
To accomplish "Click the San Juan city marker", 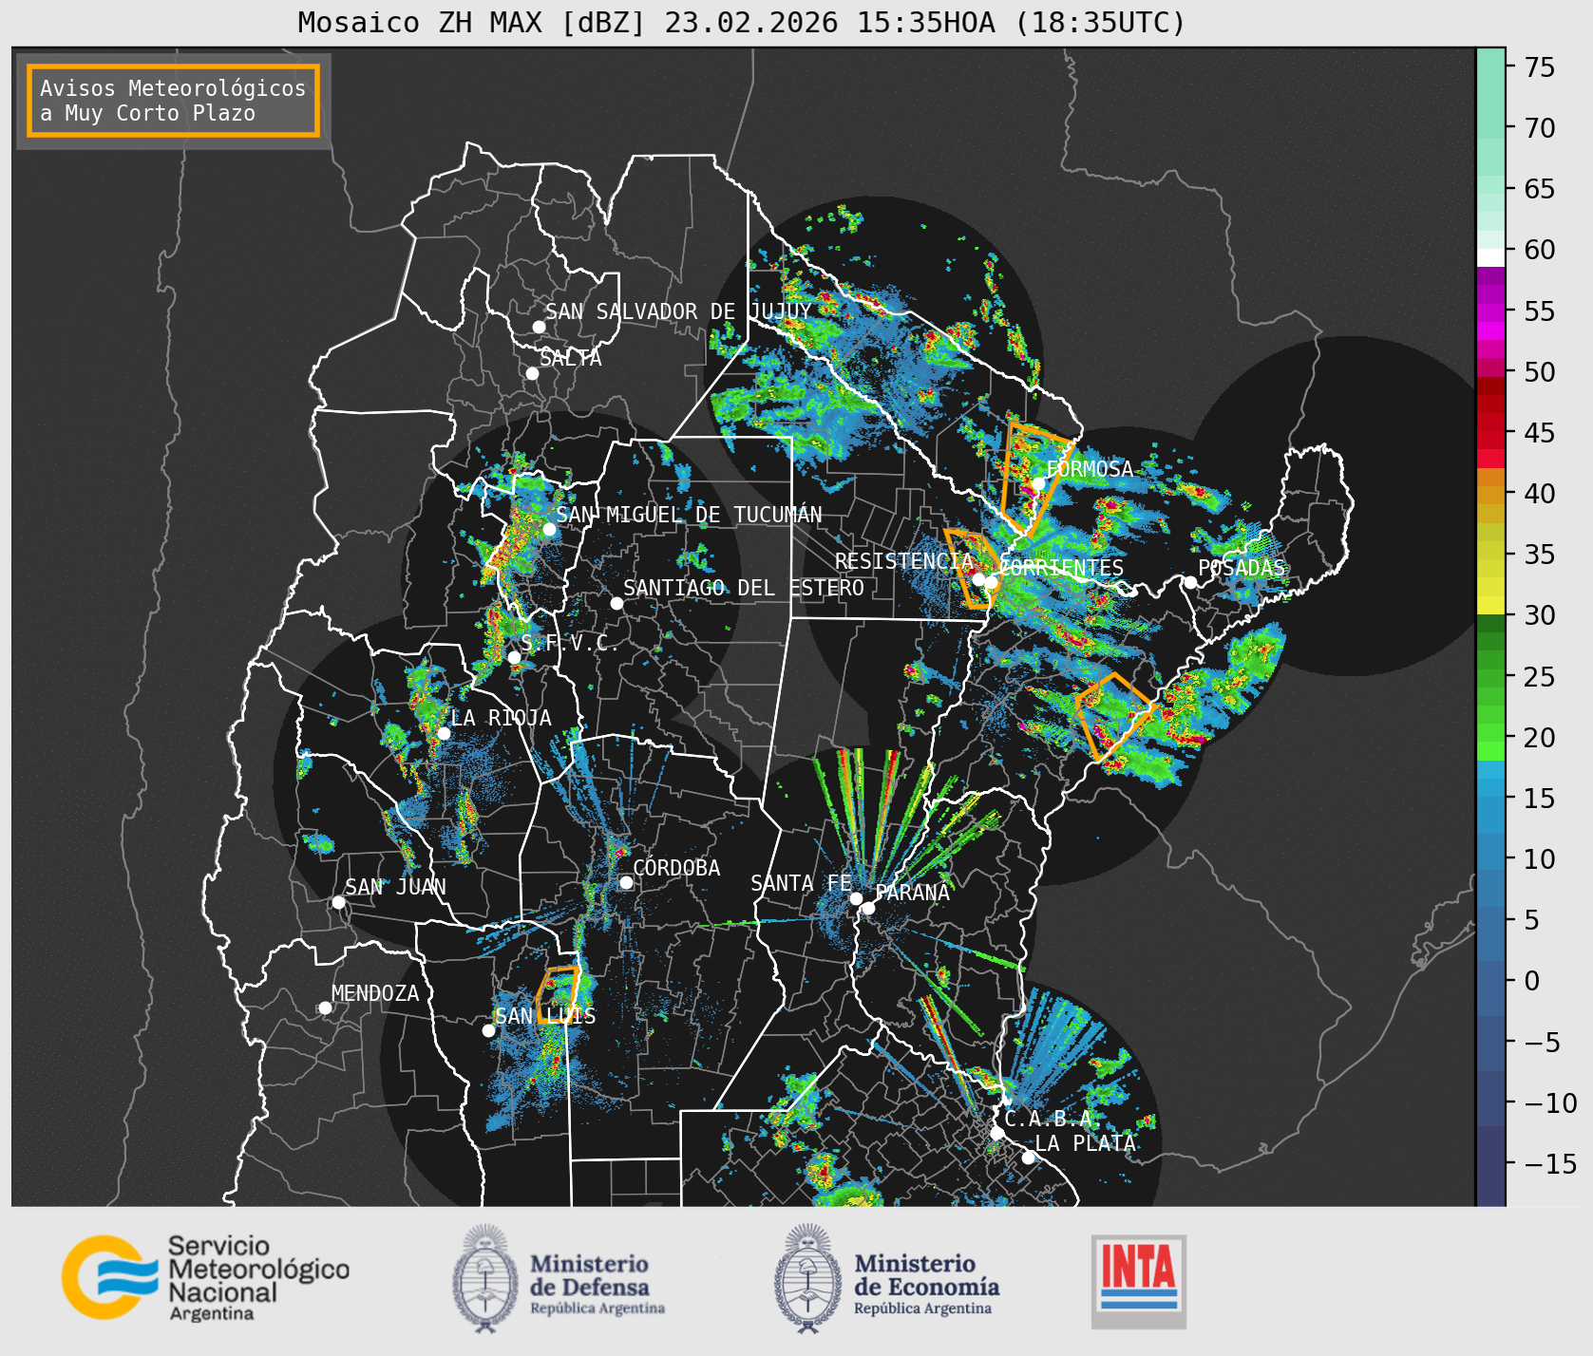I will click(338, 902).
